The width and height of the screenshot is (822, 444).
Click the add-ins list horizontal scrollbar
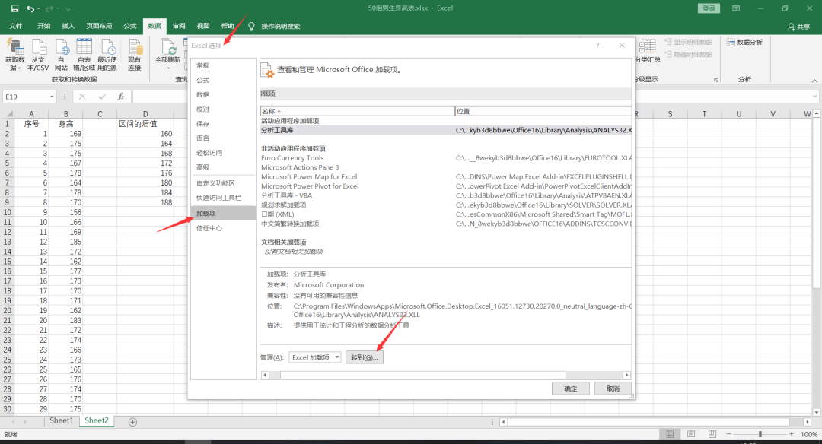point(423,375)
